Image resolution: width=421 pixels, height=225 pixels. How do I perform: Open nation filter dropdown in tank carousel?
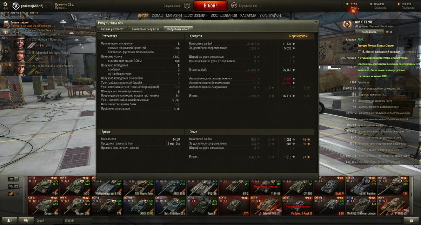13,179
